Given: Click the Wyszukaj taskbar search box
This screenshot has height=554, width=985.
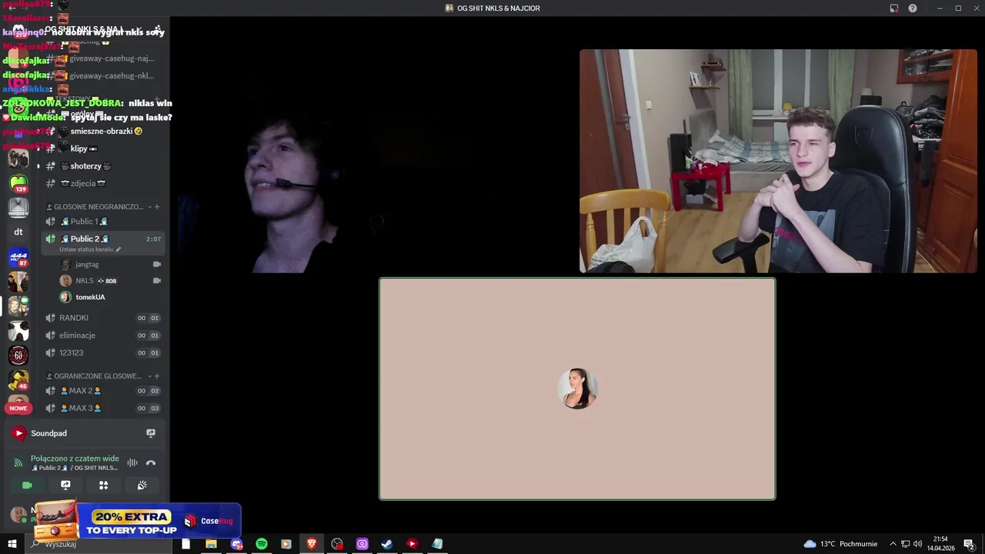Looking at the screenshot, I should pos(100,544).
